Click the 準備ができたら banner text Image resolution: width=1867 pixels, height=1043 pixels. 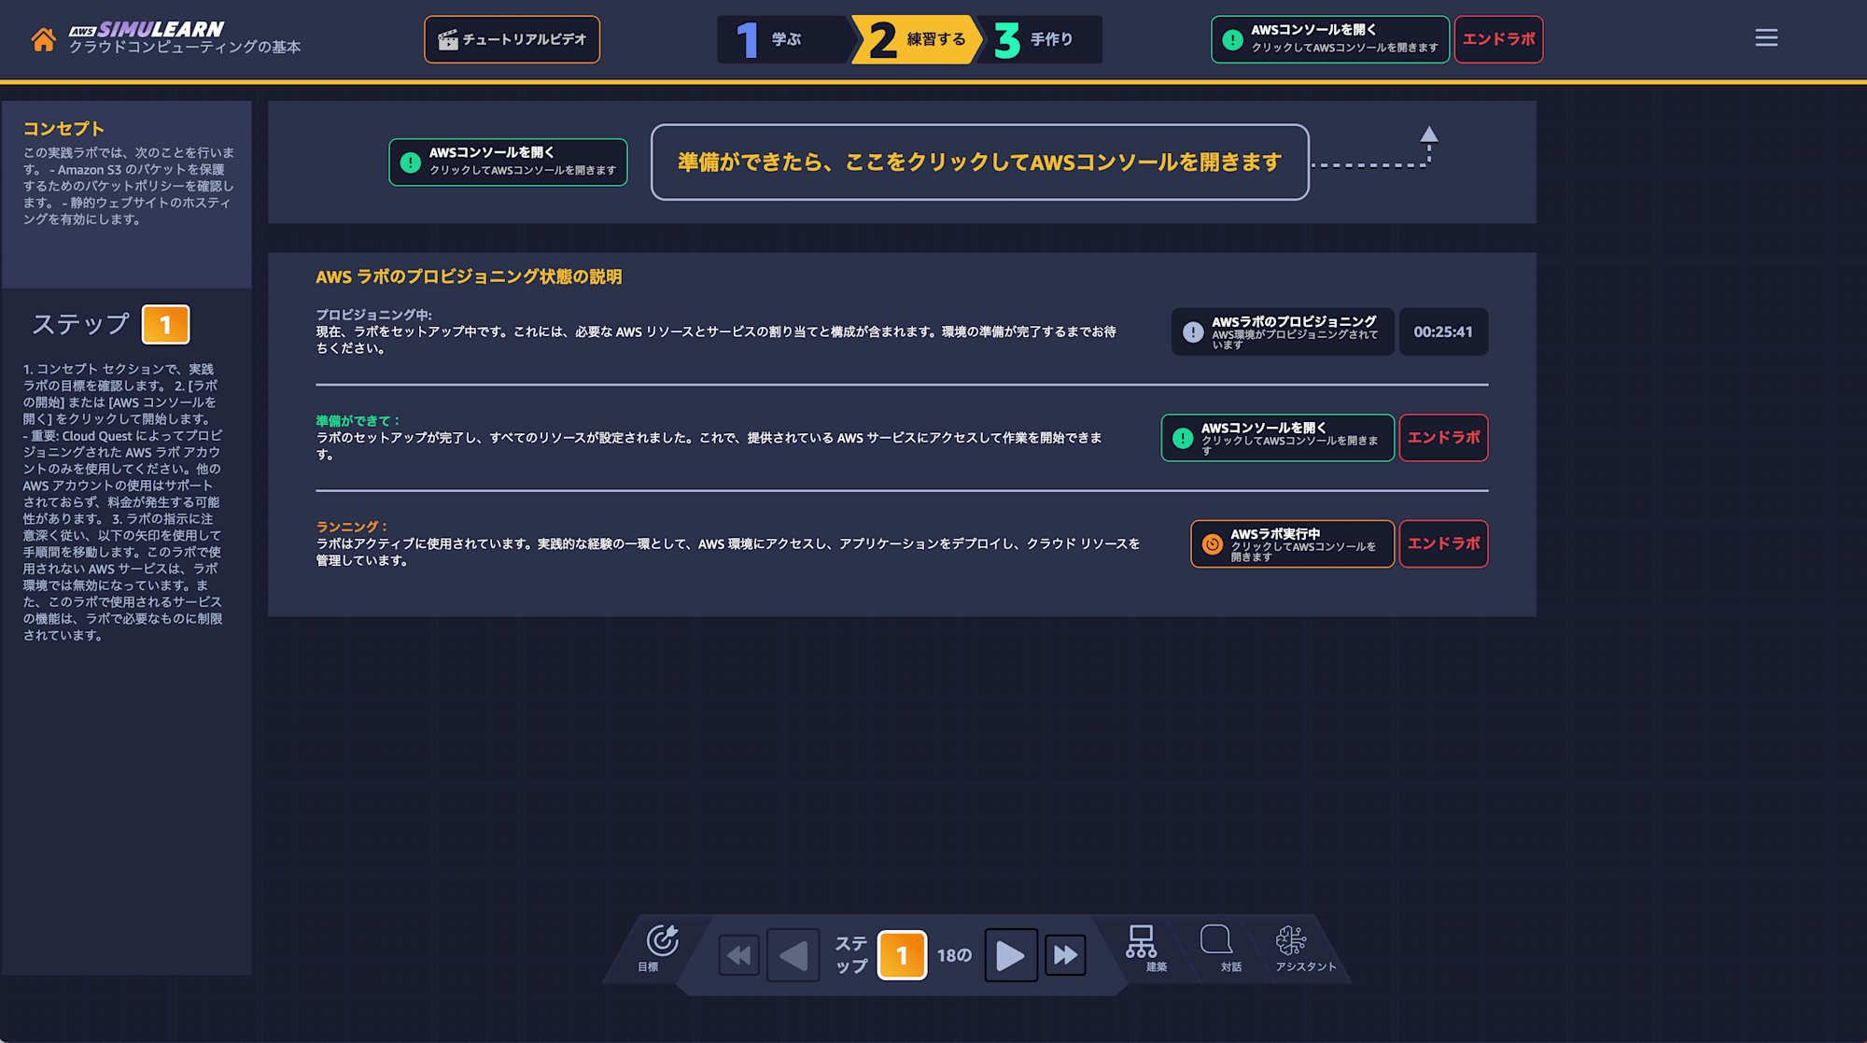click(x=979, y=162)
